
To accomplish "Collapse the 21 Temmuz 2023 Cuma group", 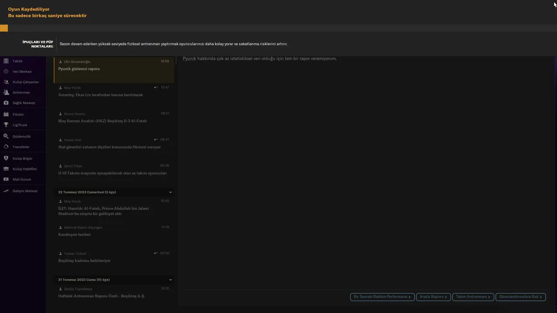I will click(170, 280).
